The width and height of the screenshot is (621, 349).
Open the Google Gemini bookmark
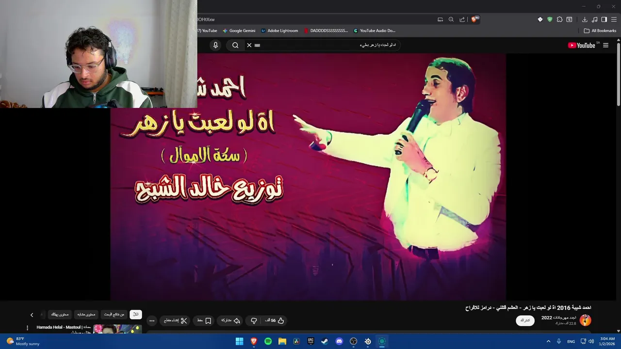[x=239, y=31]
